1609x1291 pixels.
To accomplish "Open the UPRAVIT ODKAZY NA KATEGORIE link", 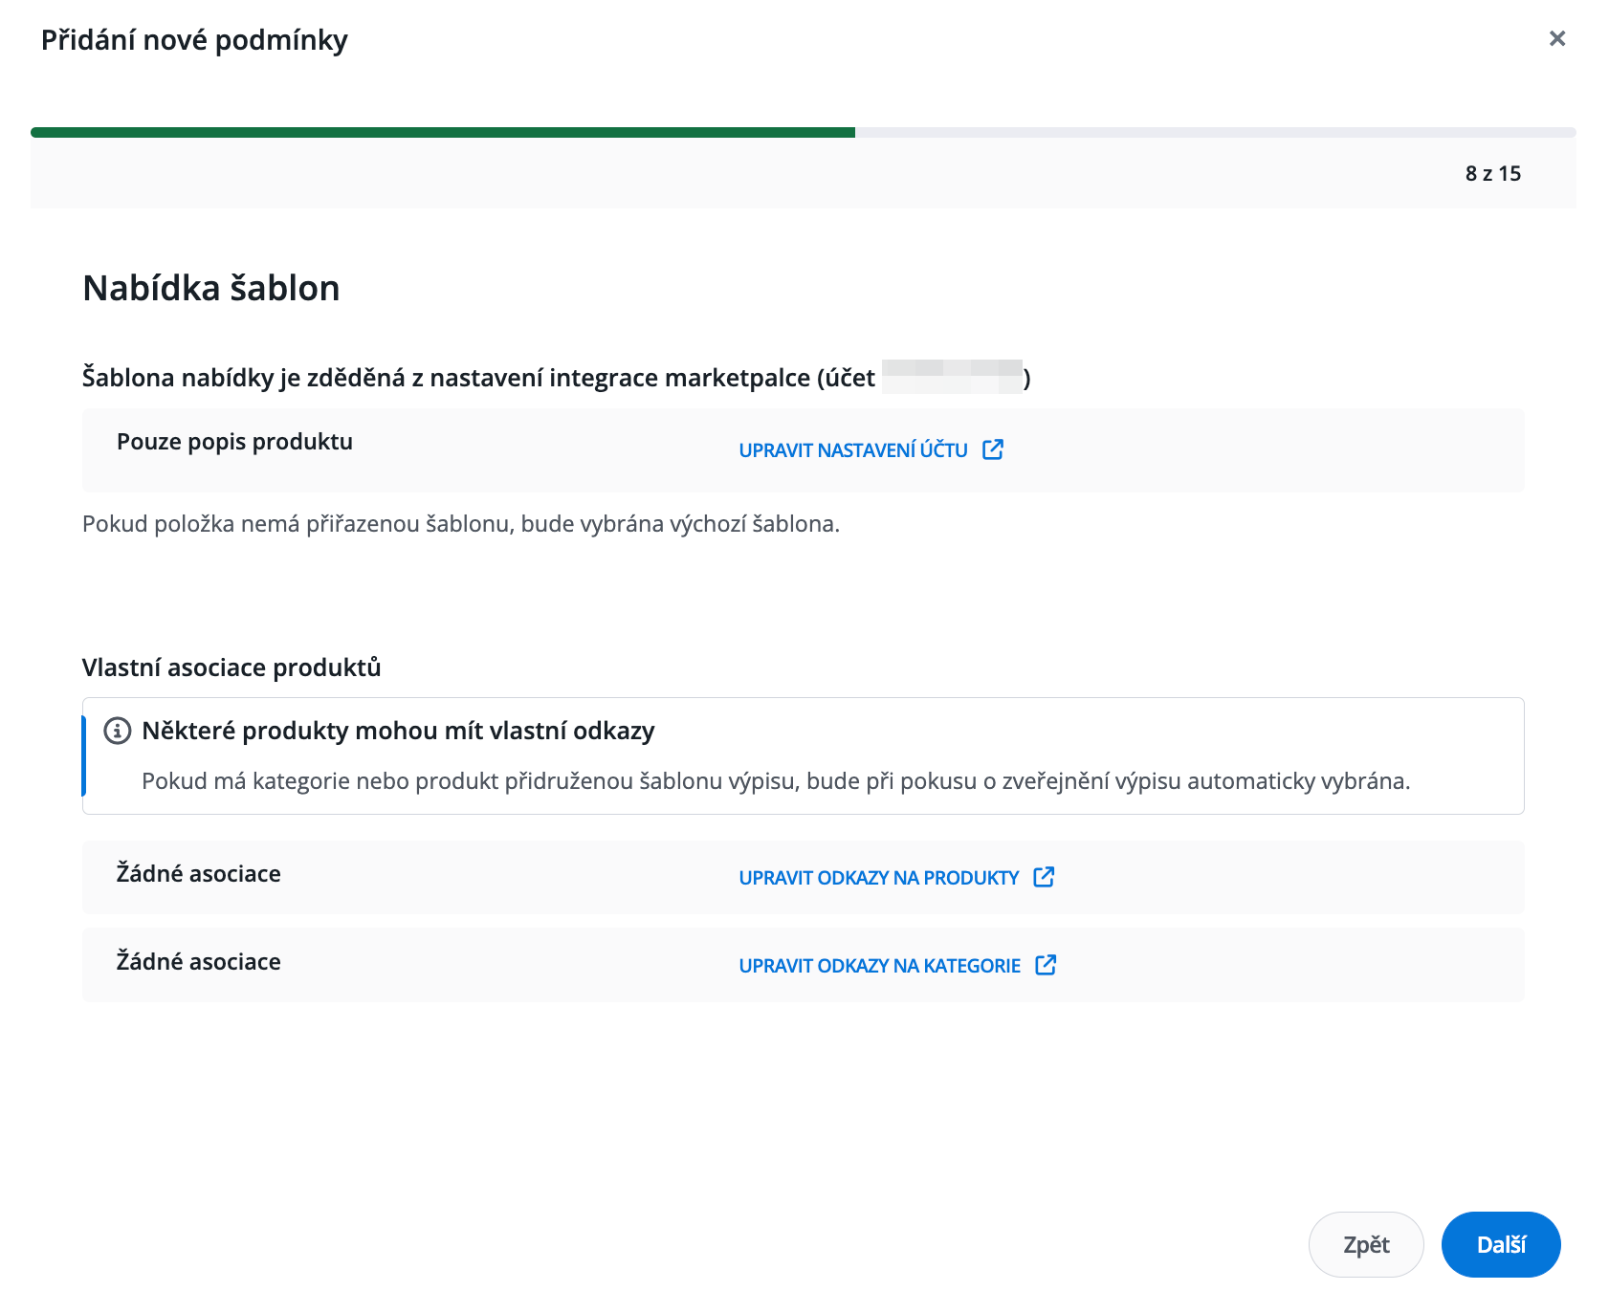I will coord(879,966).
